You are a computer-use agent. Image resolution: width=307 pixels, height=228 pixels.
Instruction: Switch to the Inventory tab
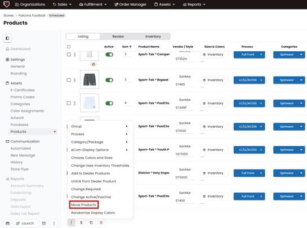(x=153, y=37)
